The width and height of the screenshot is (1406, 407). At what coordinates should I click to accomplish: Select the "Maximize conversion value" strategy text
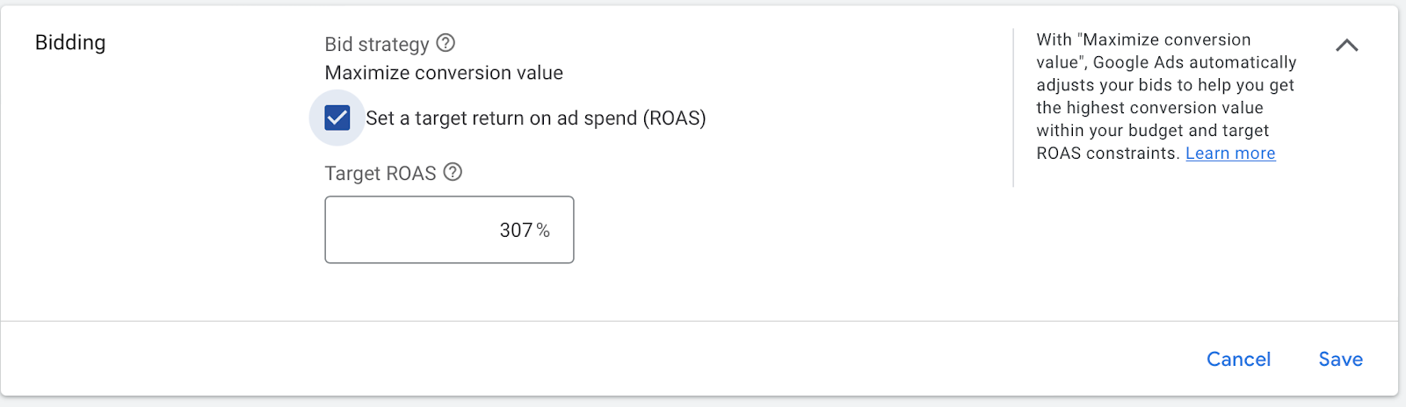[444, 73]
